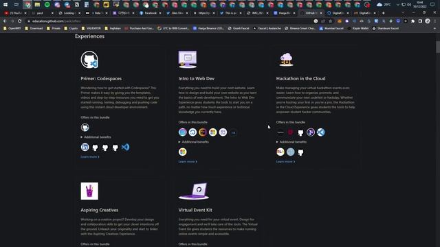Open the Chrome profile avatar
Screen dimensions: 440x247
[428, 21]
